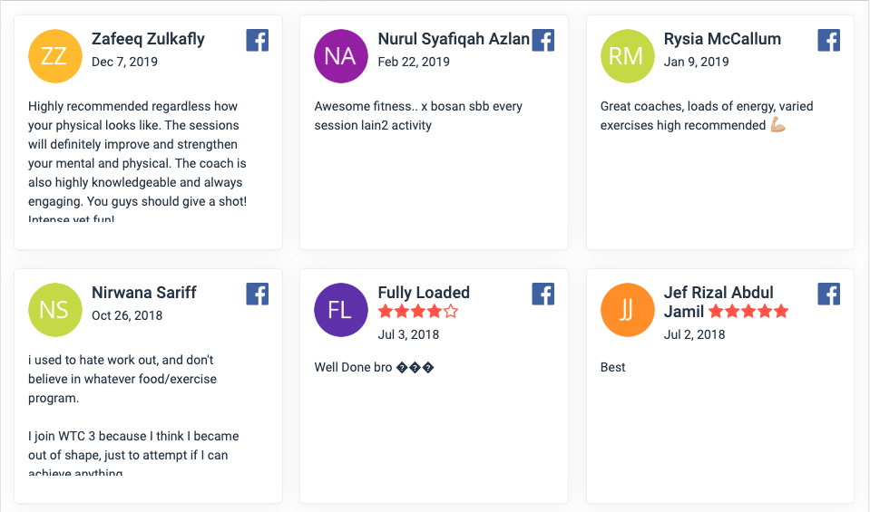Click the green RM avatar
The width and height of the screenshot is (870, 512).
(626, 55)
